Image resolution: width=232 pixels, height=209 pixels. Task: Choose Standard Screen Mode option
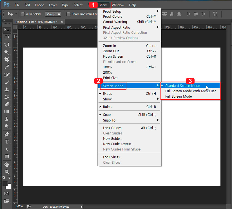click(190, 86)
